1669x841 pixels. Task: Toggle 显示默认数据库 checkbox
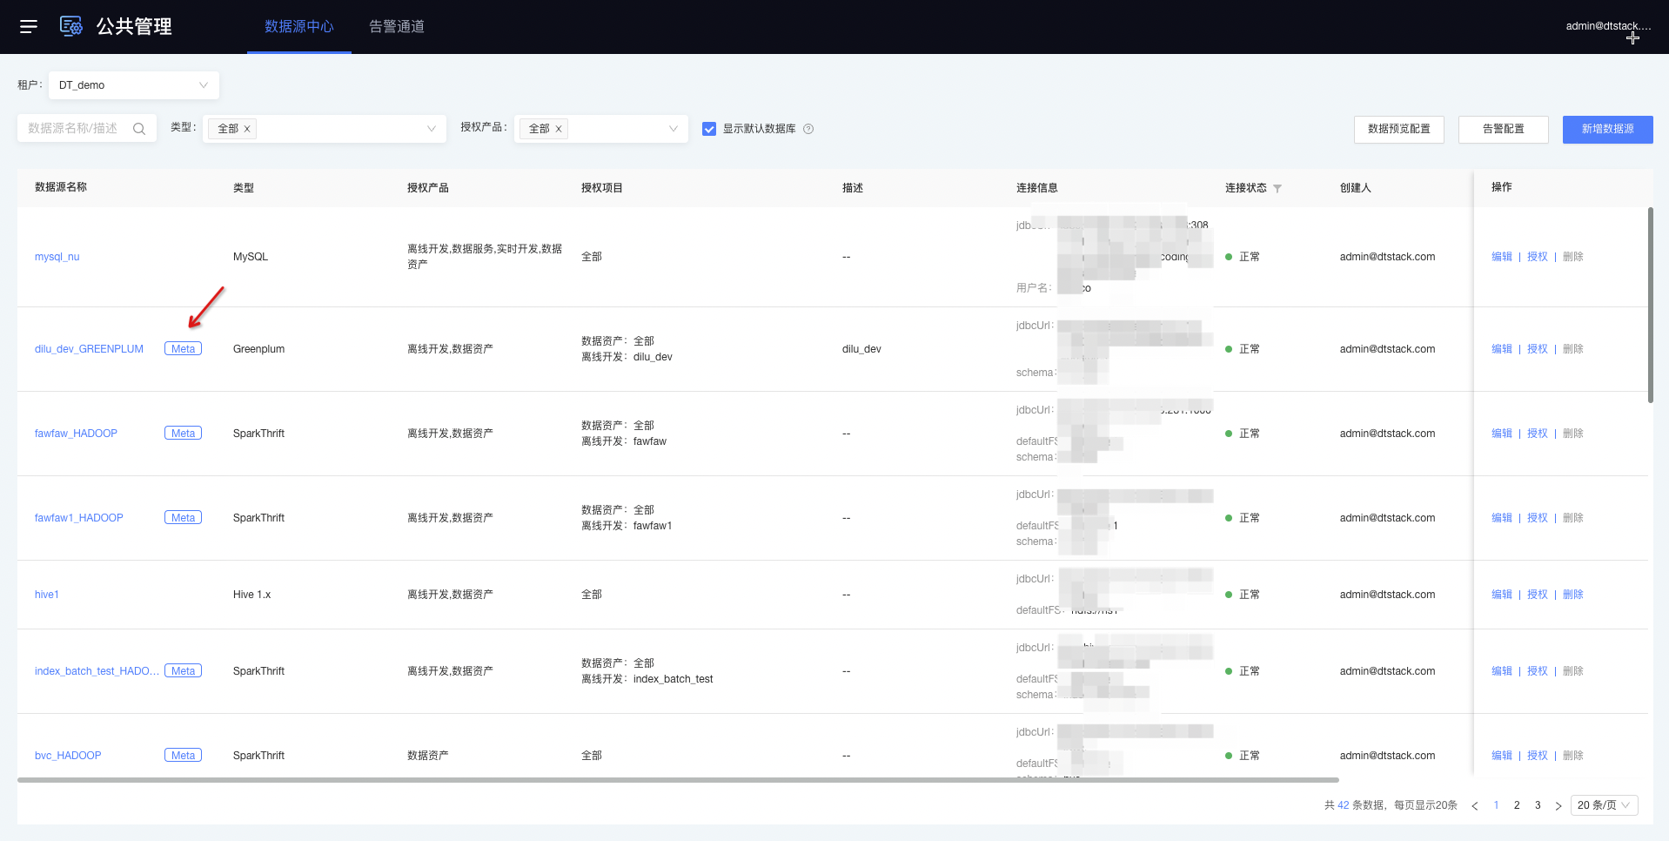pos(709,129)
